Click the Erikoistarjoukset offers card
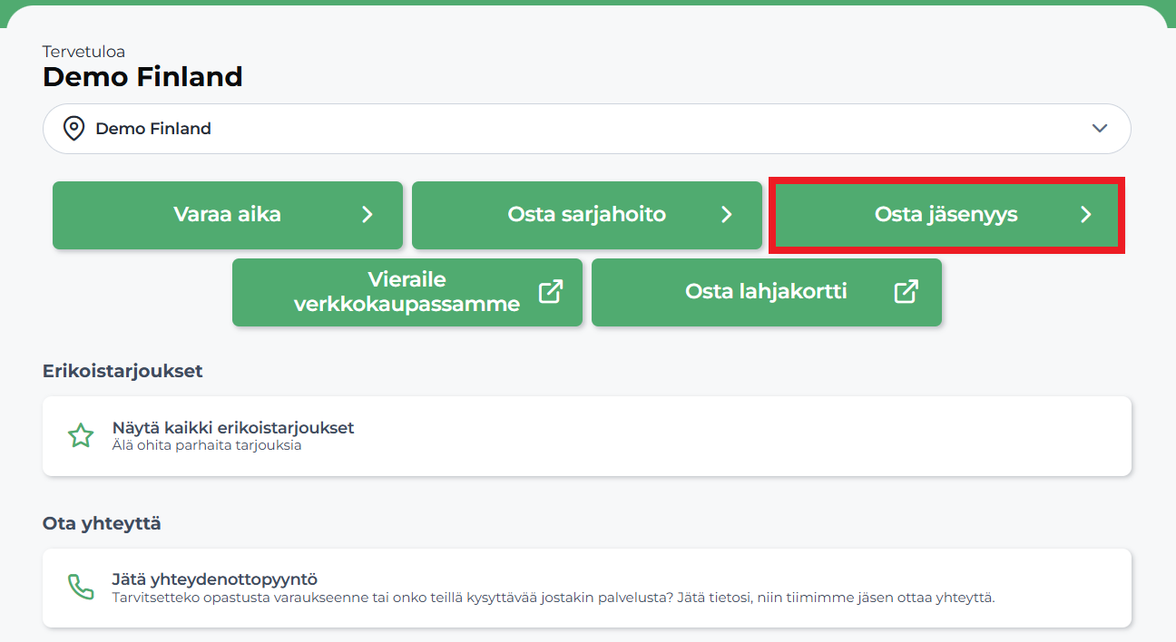The width and height of the screenshot is (1176, 642). click(x=586, y=436)
